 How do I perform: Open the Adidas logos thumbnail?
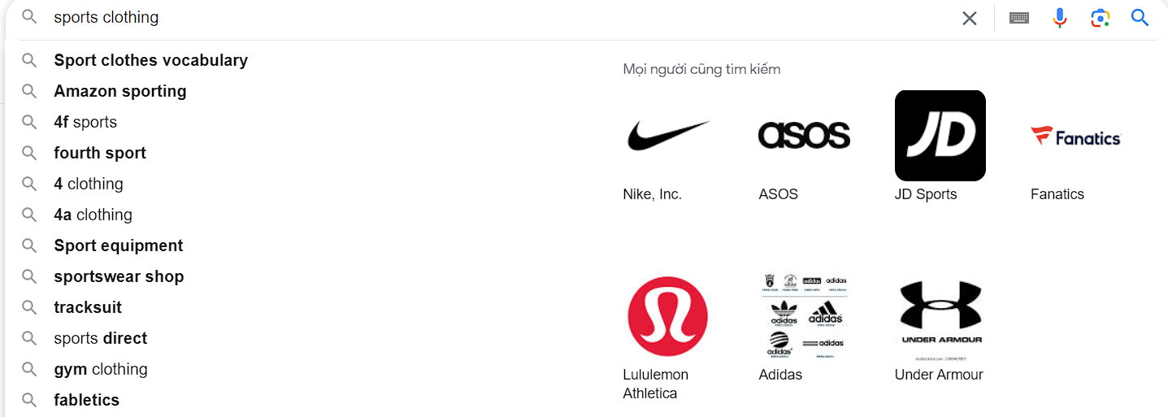click(804, 316)
